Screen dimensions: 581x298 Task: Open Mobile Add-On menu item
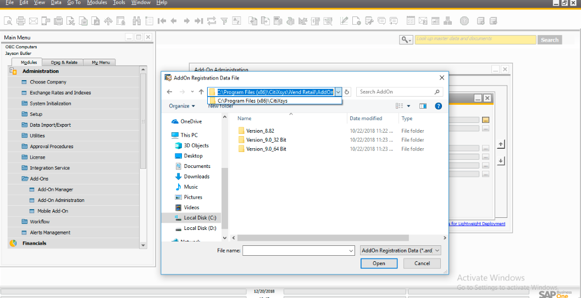click(x=53, y=211)
